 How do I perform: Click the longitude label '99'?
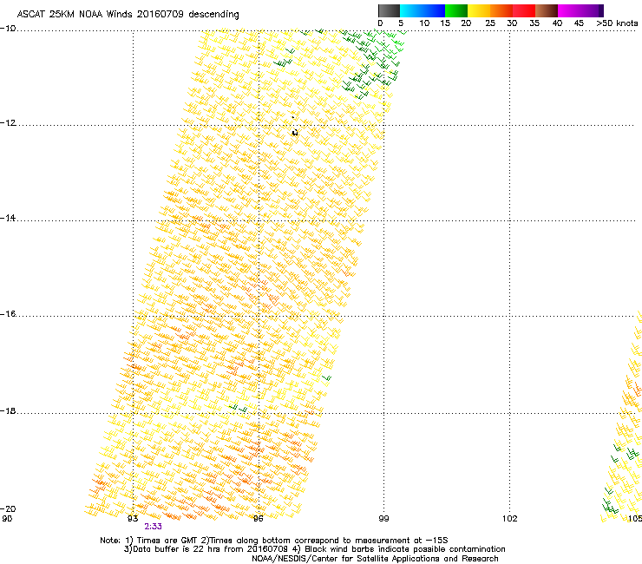pyautogui.click(x=383, y=519)
